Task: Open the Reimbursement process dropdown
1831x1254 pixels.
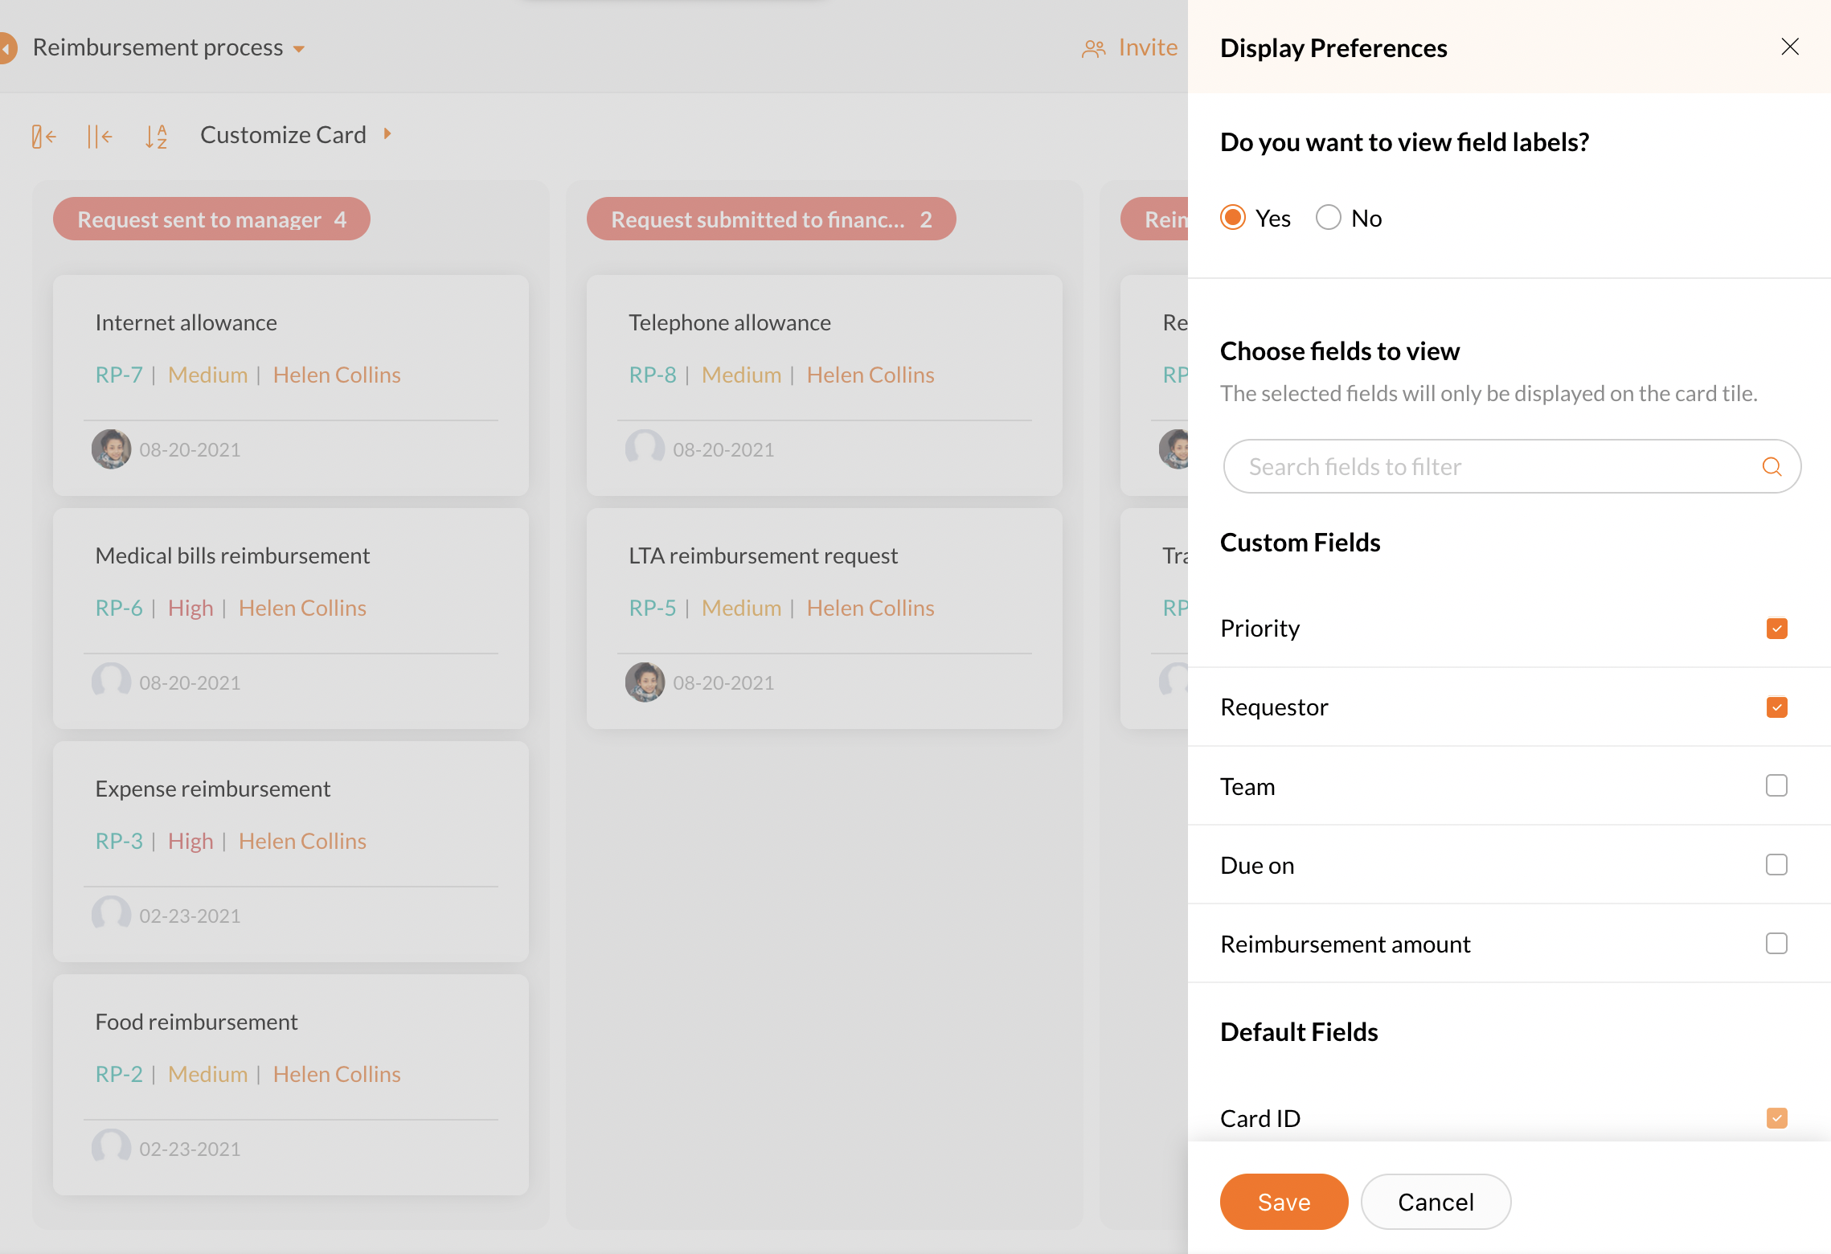Action: pyautogui.click(x=299, y=49)
